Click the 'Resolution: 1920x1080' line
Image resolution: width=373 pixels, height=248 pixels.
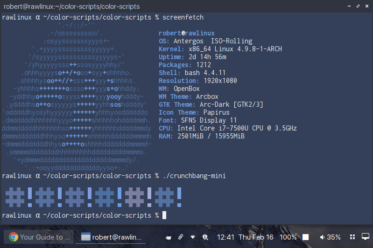pyautogui.click(x=198, y=81)
